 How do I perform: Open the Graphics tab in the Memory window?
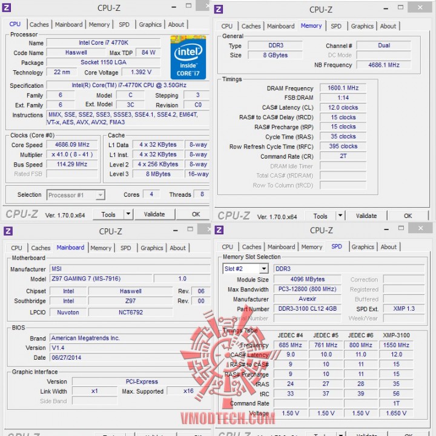pyautogui.click(x=362, y=26)
